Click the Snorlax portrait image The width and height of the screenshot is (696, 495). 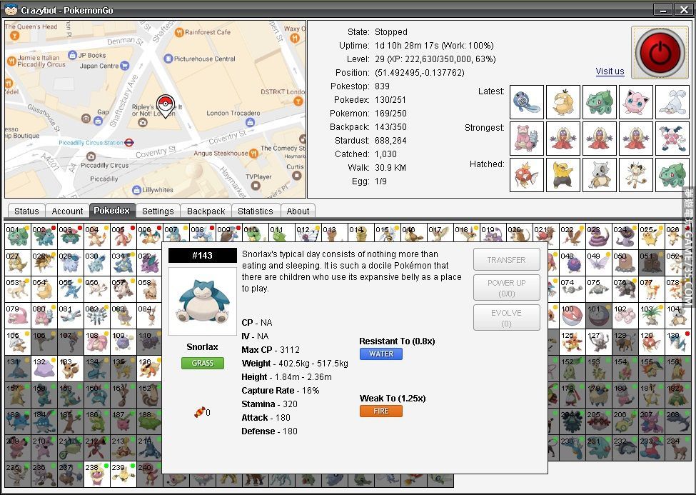pyautogui.click(x=202, y=301)
